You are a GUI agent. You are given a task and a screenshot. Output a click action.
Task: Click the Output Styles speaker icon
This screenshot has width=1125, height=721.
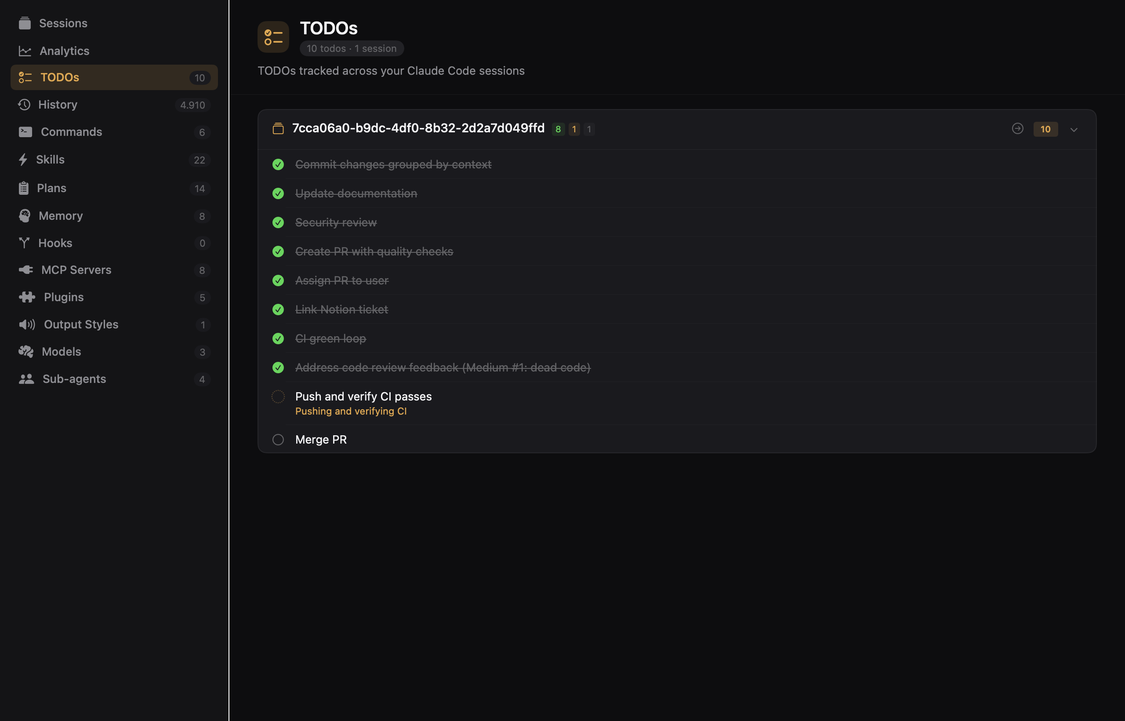tap(27, 324)
